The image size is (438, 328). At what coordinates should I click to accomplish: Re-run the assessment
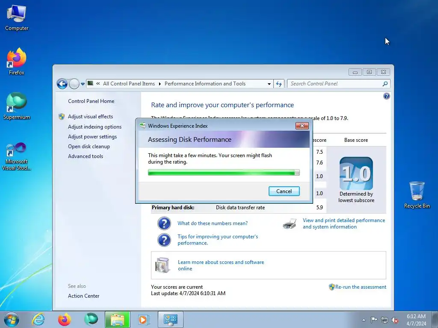pyautogui.click(x=361, y=287)
